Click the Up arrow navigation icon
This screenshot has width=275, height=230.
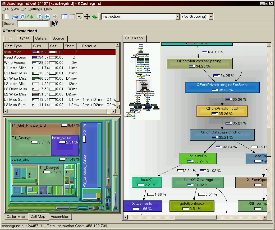pos(39,17)
